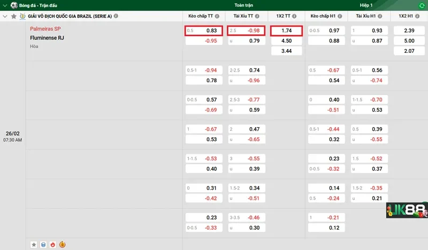Open the Fluminense RJ team name
This screenshot has width=428, height=250.
coord(47,38)
